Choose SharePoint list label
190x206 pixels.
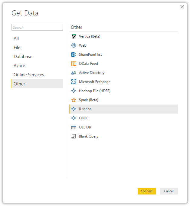(x=90, y=55)
